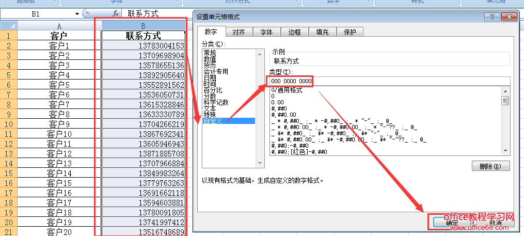Viewport: 524px width, 236px height.
Task: Open the Name Box dropdown arrow
Action: (77, 14)
